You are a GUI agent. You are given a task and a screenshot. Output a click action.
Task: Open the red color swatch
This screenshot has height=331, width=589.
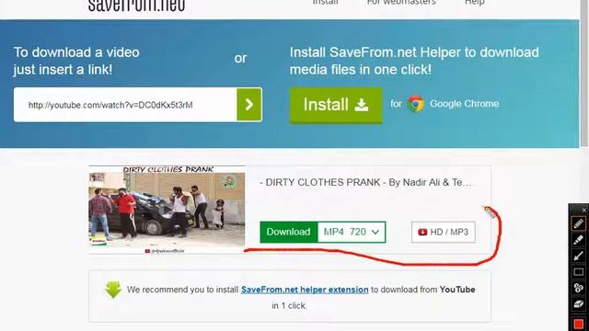tap(579, 324)
